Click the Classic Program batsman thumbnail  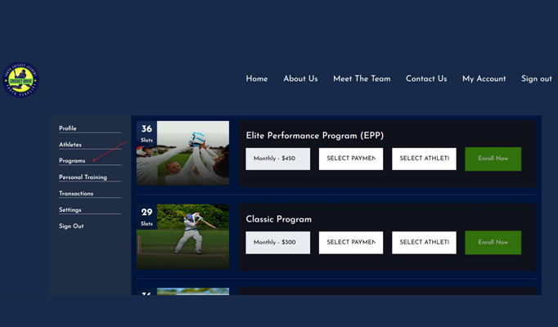(x=182, y=236)
